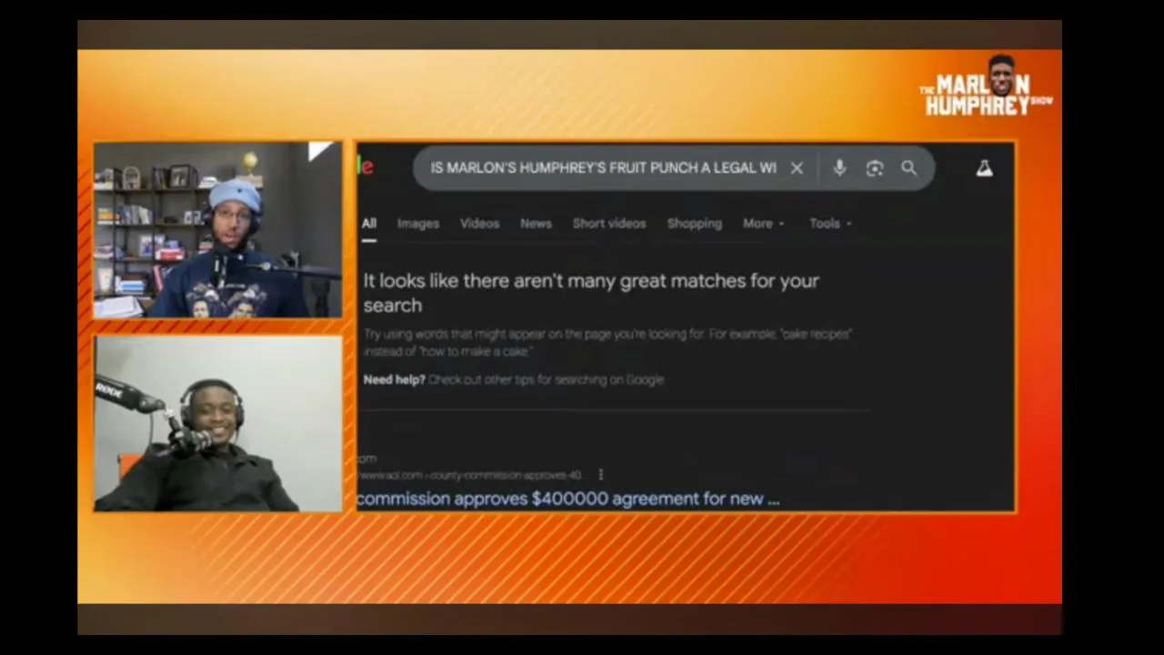Open search by image with the camera lens icon
Viewport: 1164px width, 655px height.
pos(875,168)
